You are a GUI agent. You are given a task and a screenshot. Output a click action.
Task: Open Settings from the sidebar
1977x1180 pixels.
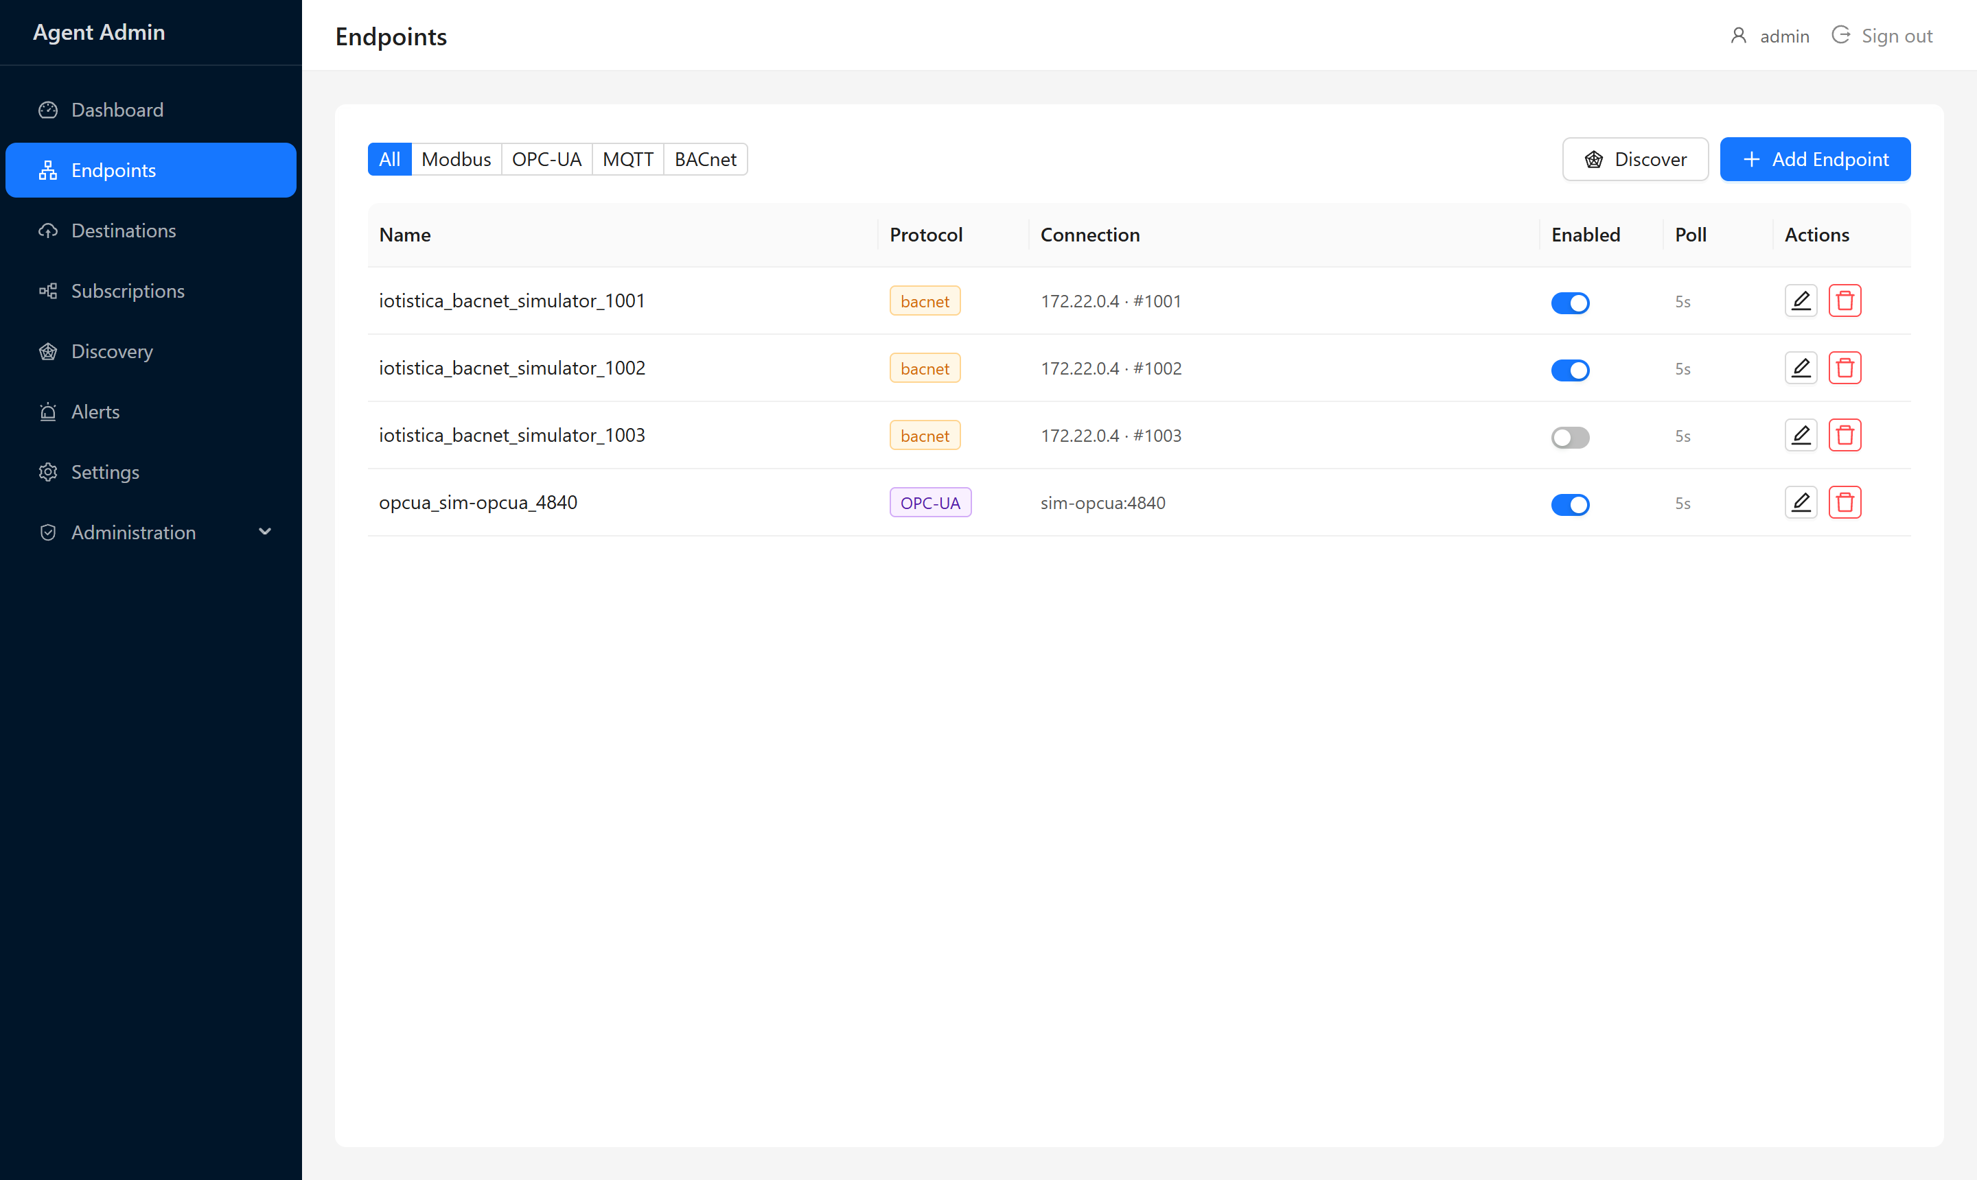(150, 472)
